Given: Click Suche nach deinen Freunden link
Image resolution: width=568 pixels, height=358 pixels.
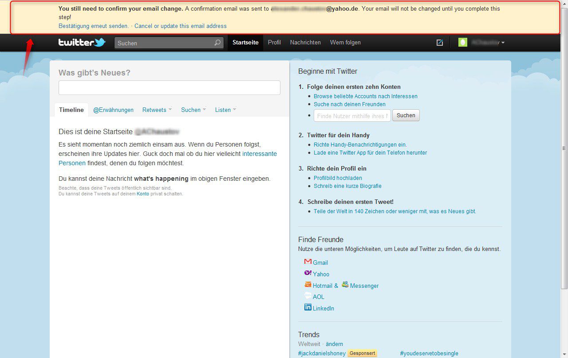Looking at the screenshot, I should 350,104.
